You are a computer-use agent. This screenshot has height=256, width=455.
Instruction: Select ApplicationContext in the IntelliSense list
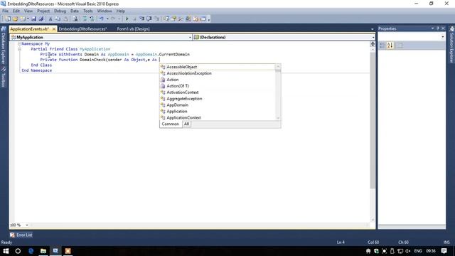click(183, 117)
